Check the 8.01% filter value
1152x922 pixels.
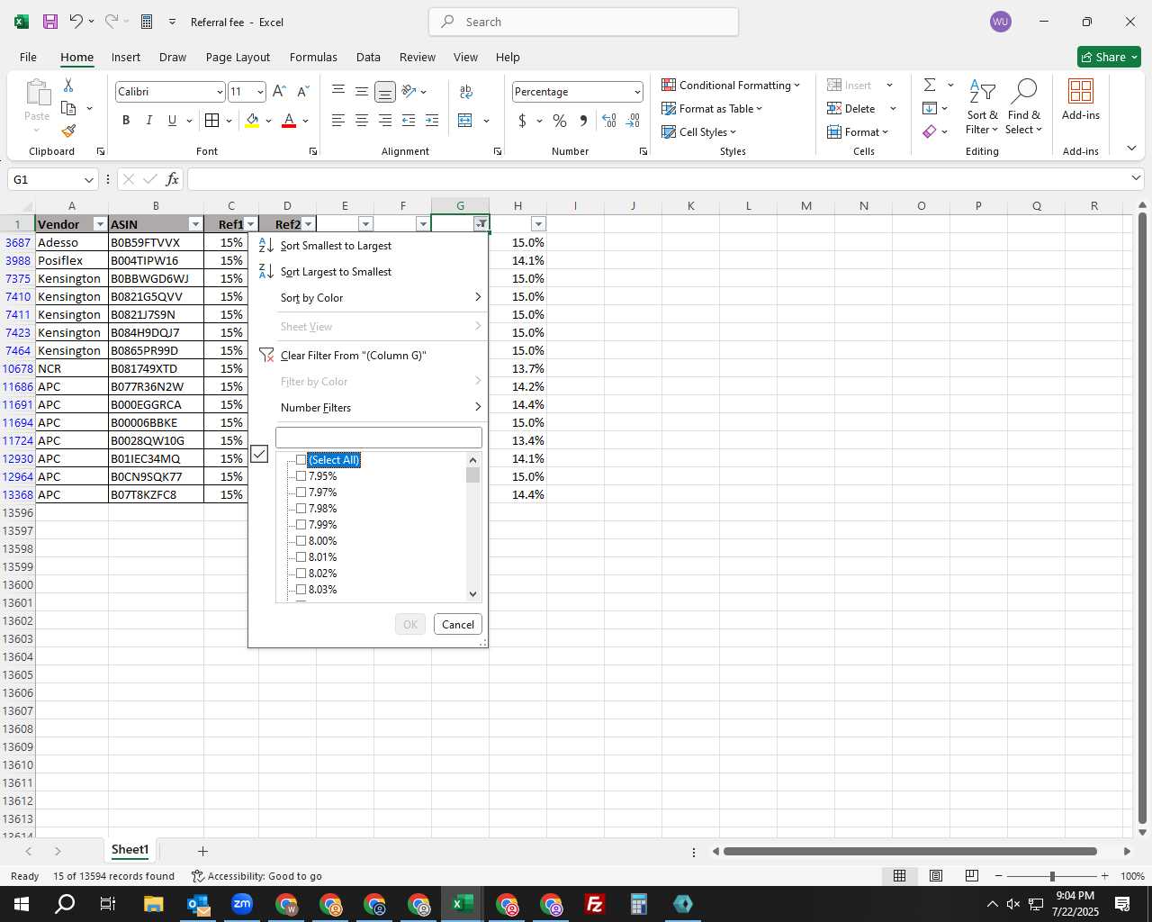coord(301,557)
